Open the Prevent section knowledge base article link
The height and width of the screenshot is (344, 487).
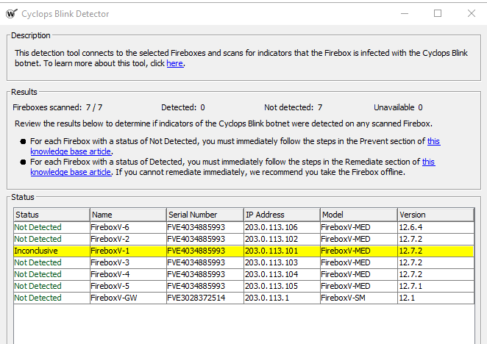pyautogui.click(x=434, y=141)
